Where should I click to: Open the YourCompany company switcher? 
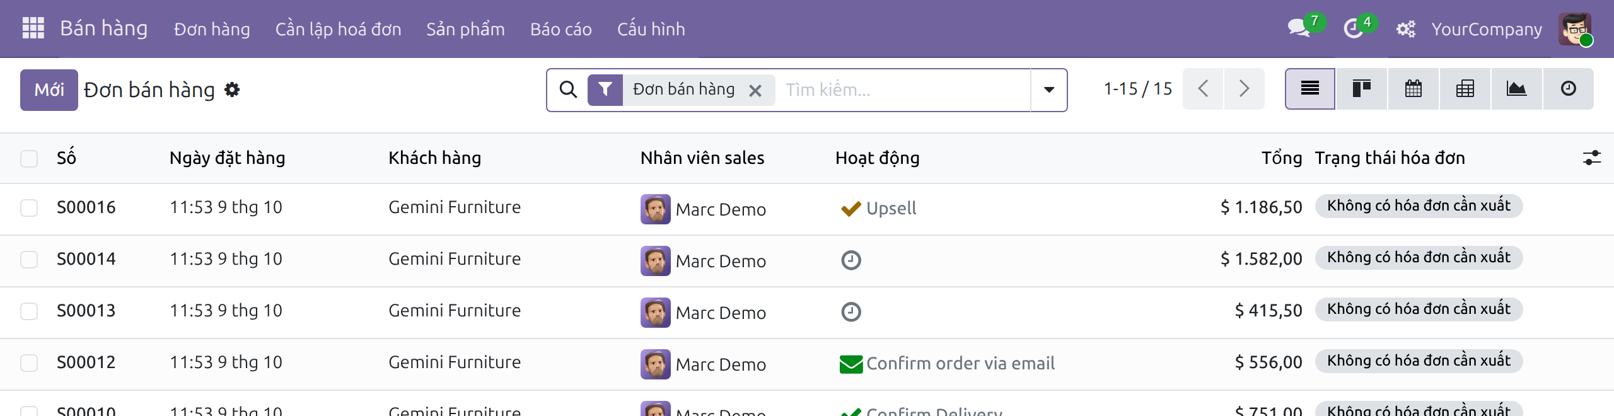coord(1487,29)
